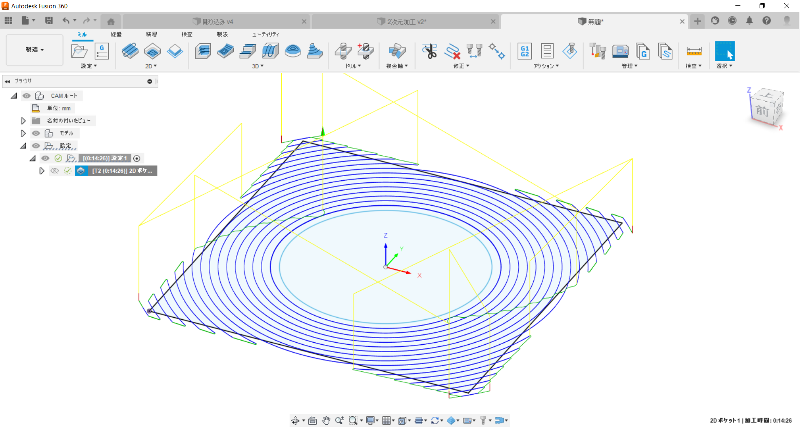
Task: Switch to the 旋盤 ribbon tab
Action: tap(116, 34)
